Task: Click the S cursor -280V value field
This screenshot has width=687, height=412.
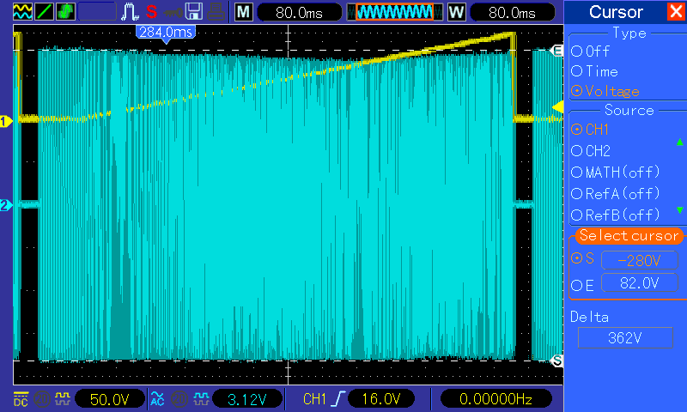Action: pos(640,261)
